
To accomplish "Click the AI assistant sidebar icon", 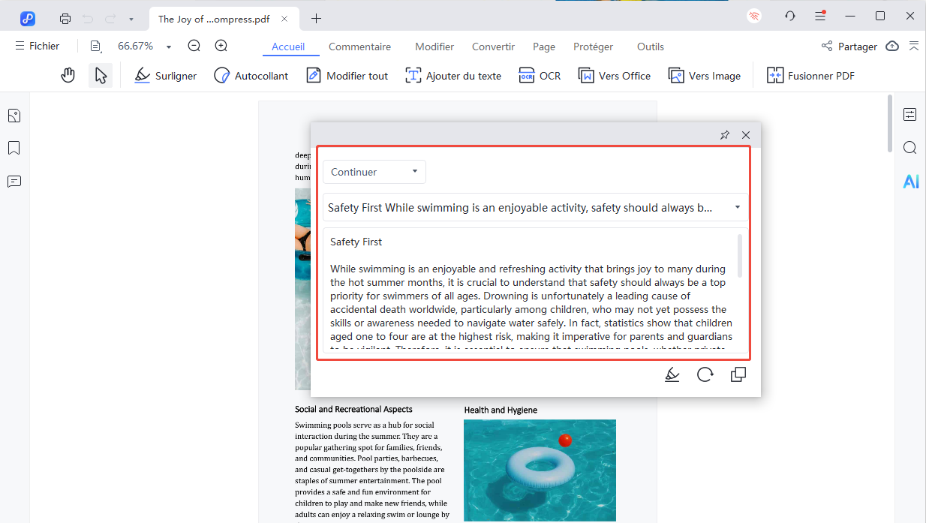I will click(910, 181).
